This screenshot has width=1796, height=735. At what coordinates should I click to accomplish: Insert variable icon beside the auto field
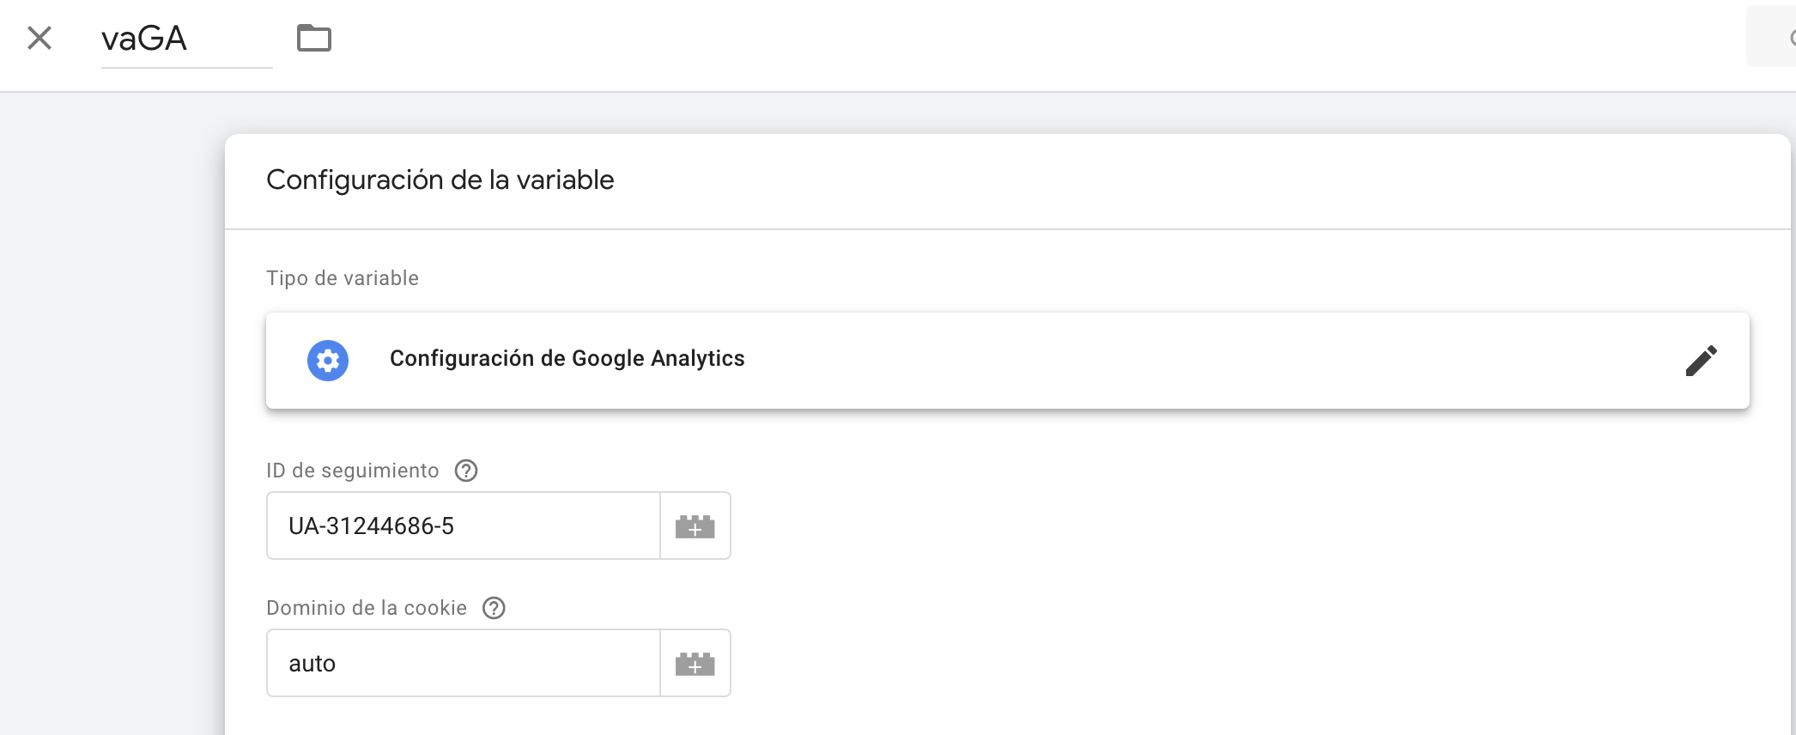695,663
